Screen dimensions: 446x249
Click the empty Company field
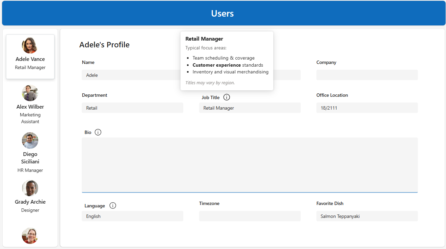367,75
